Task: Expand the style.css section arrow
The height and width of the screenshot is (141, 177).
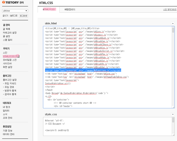Action: pyautogui.click(x=173, y=114)
